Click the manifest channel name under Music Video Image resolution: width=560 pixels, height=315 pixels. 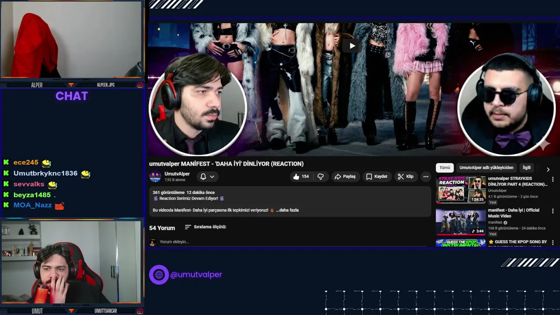click(495, 222)
